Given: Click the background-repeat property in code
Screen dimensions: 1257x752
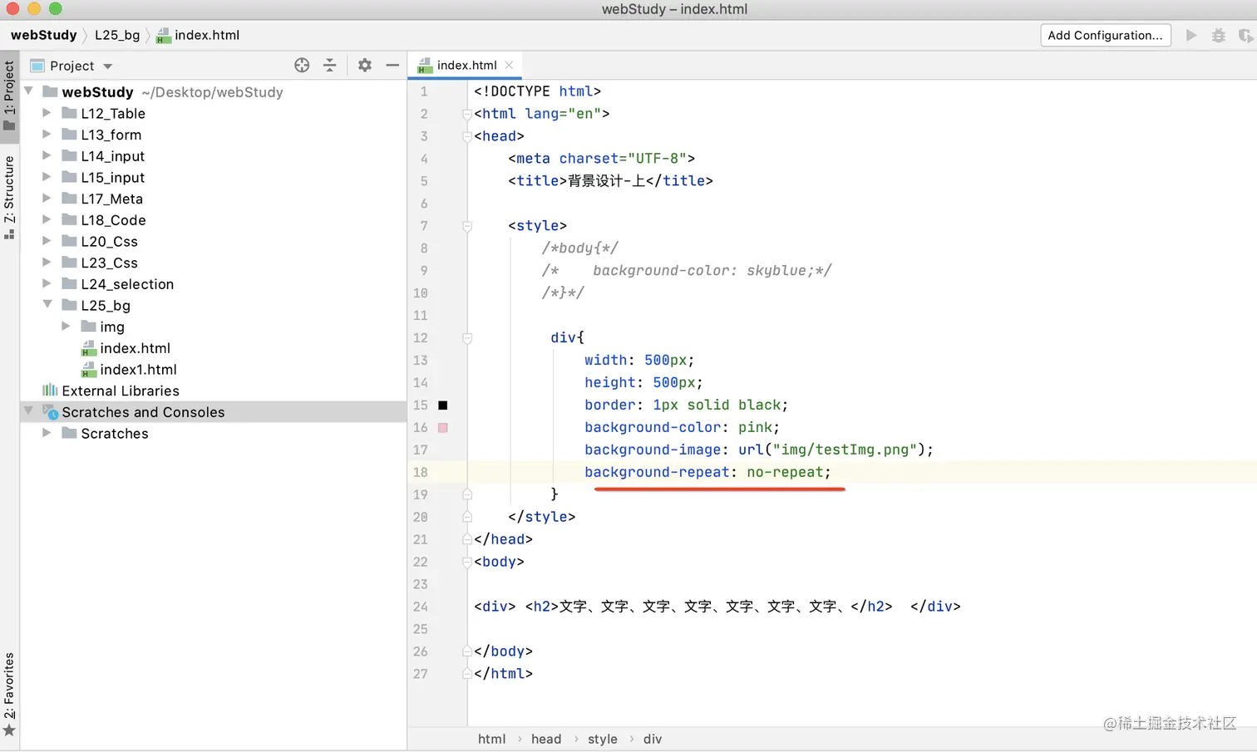Looking at the screenshot, I should (657, 472).
